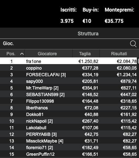Select the Filippo130998 row
This screenshot has height=158, width=139.
(69, 101)
